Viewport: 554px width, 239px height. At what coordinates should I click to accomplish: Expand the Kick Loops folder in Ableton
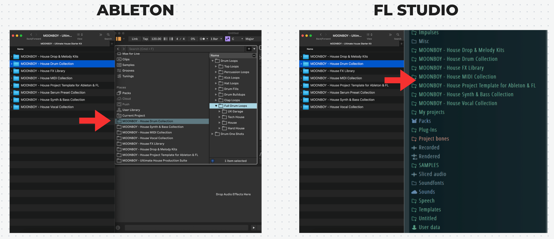pos(216,78)
